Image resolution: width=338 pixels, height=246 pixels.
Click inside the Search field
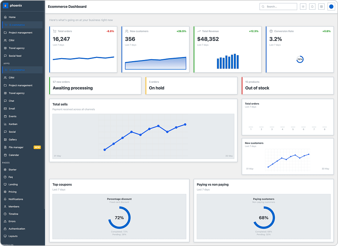point(280,7)
